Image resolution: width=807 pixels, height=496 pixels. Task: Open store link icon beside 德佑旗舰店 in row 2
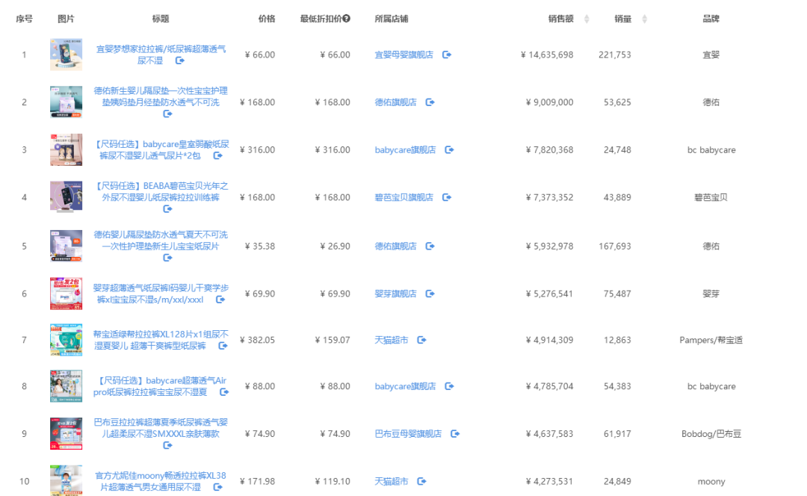[430, 102]
